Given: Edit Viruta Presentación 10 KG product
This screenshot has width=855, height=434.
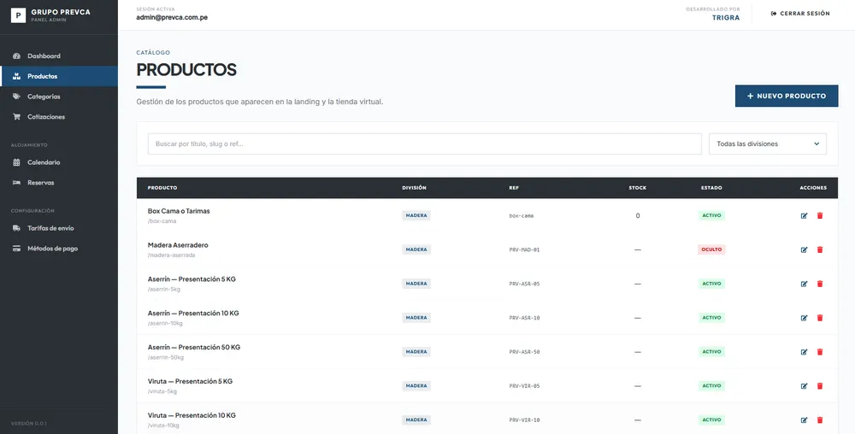Looking at the screenshot, I should pos(804,419).
